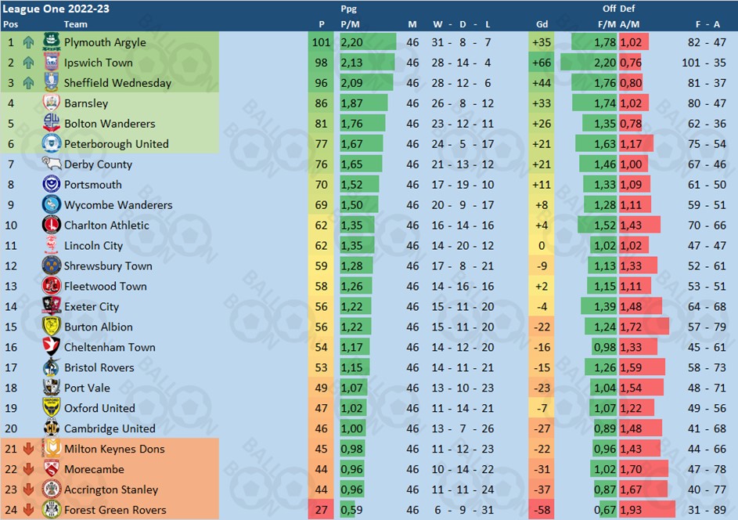Open the Bolton Wanderers team name
738x520 pixels.
coord(110,124)
